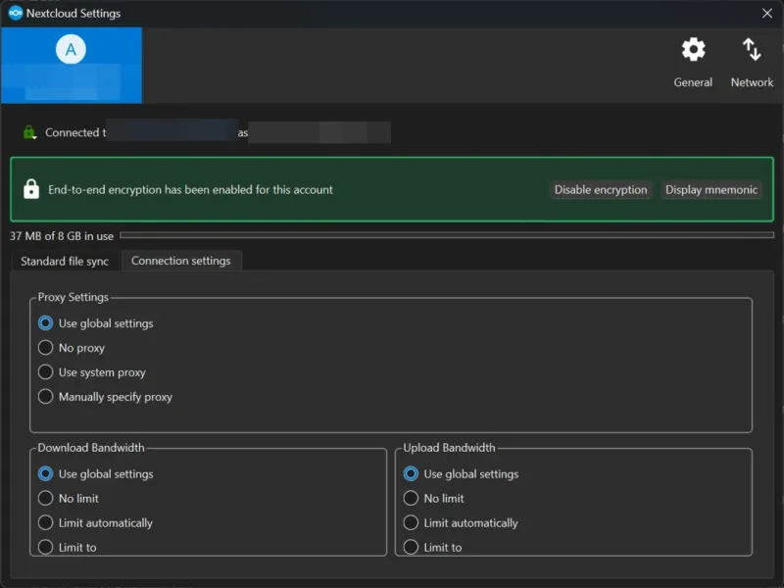Display the encryption mnemonic
The width and height of the screenshot is (784, 588).
711,190
